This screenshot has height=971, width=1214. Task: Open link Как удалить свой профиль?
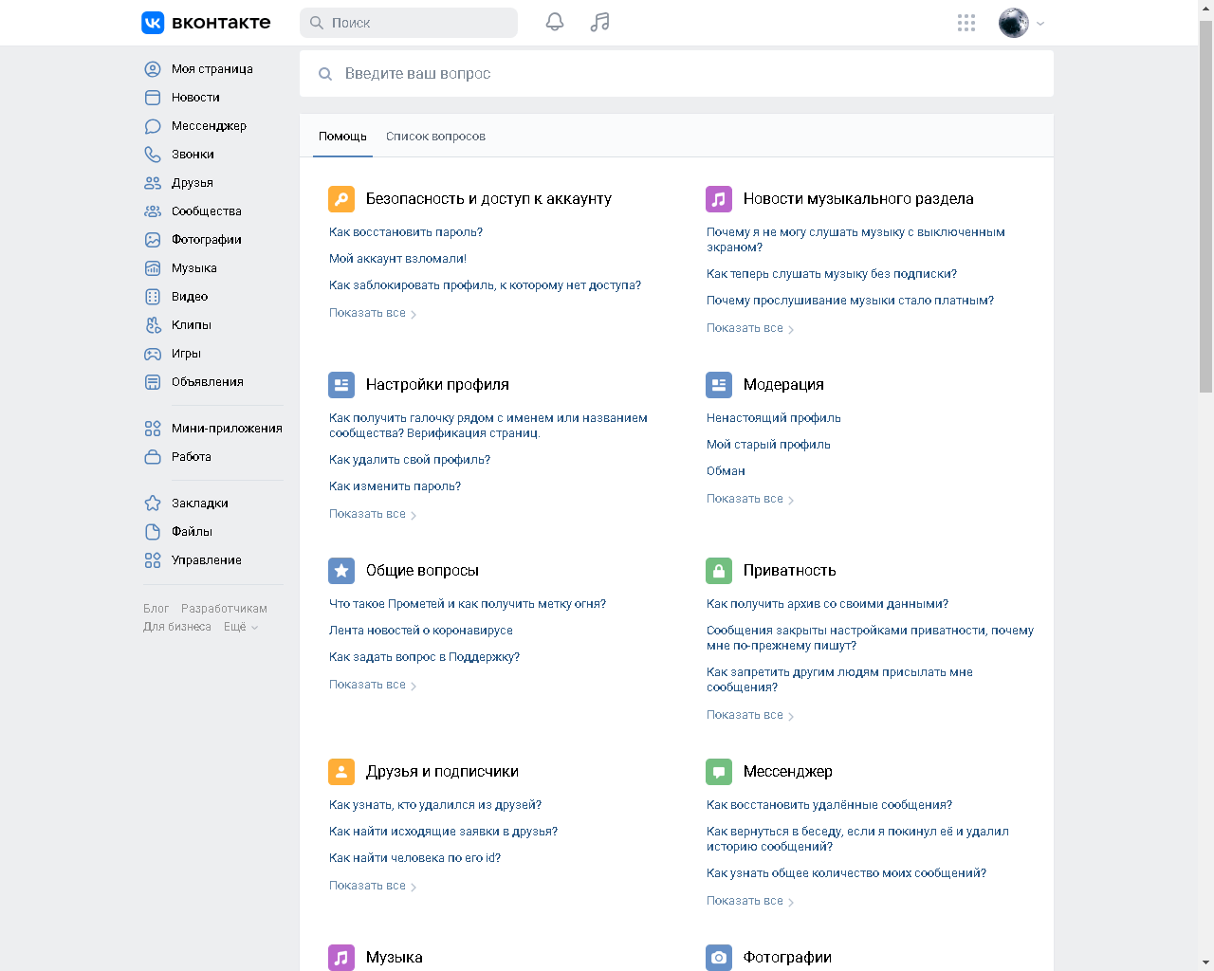[x=410, y=460]
